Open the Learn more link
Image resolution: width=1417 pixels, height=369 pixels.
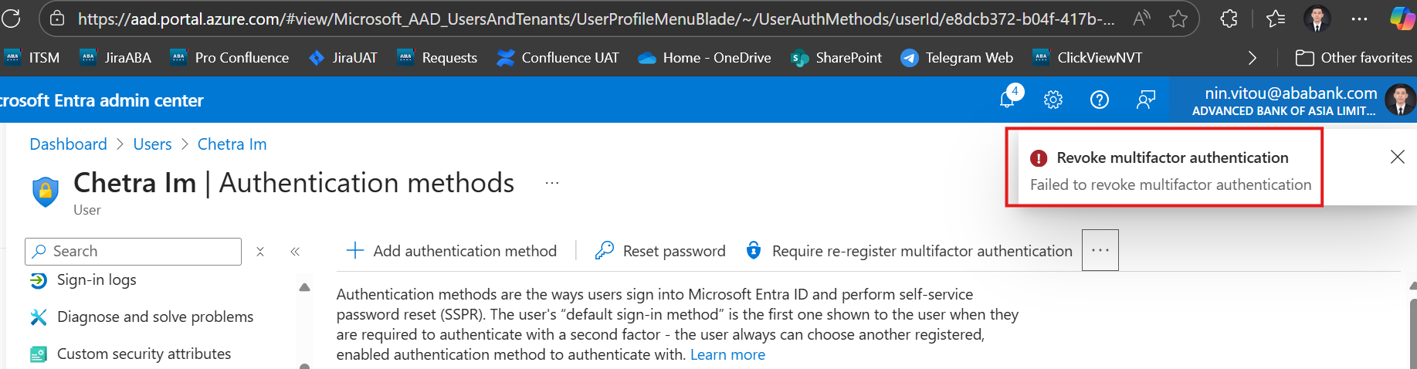(727, 354)
